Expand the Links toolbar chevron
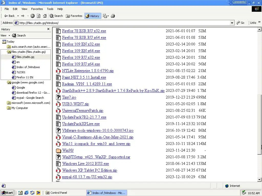 (259, 22)
